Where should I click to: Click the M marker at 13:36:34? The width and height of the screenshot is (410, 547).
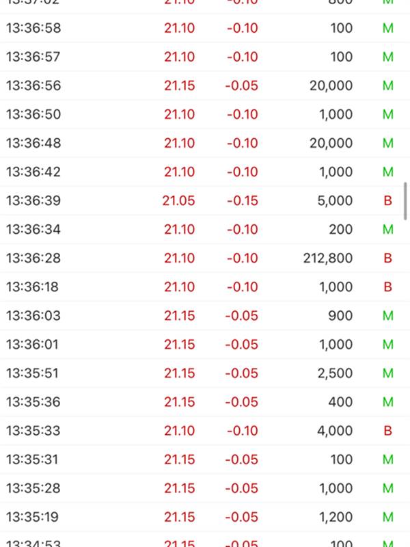(388, 230)
